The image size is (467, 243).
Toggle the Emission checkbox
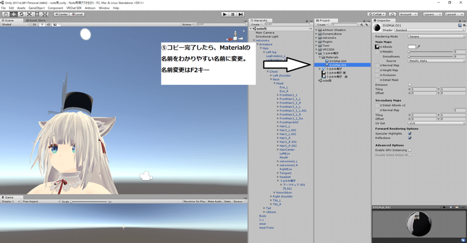(410, 85)
